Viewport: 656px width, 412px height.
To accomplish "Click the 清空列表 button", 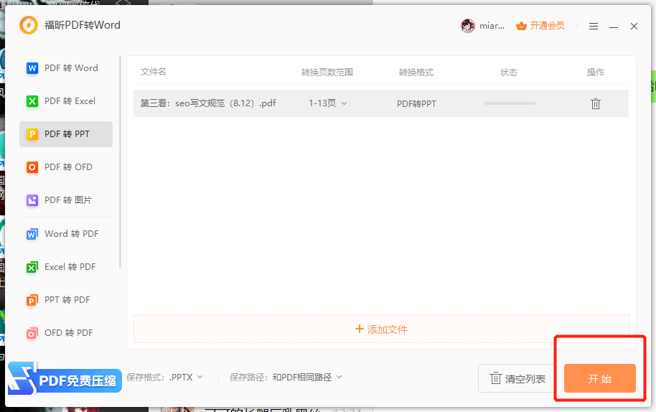I will pos(517,378).
